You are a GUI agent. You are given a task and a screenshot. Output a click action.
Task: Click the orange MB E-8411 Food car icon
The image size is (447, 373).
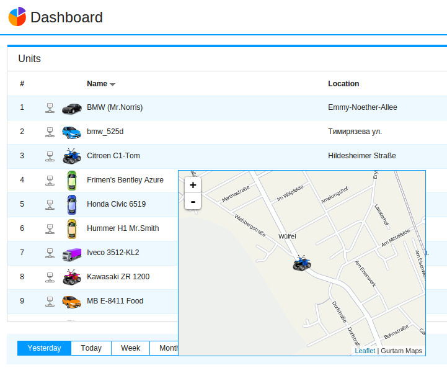pos(72,302)
